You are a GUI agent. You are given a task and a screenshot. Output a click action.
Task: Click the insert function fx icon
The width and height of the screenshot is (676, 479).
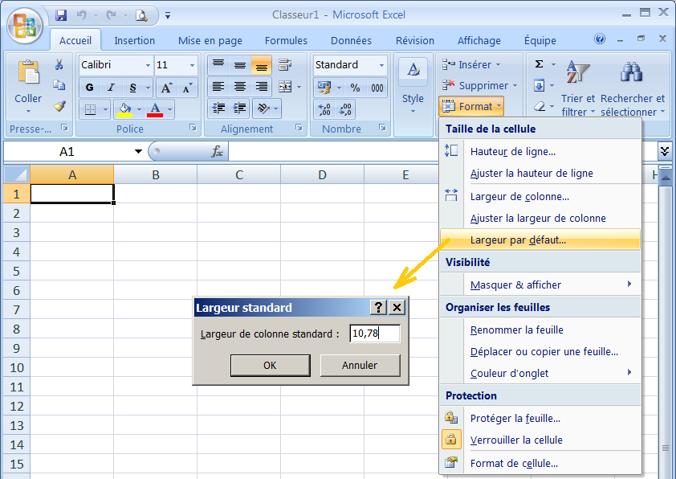pos(217,151)
